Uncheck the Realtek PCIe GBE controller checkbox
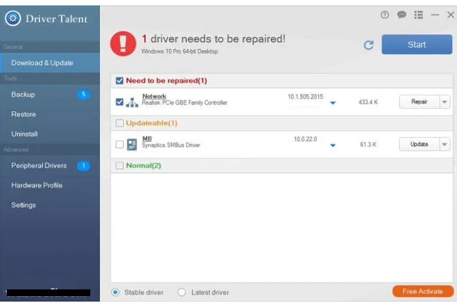This screenshot has height=305, width=457. 120,102
